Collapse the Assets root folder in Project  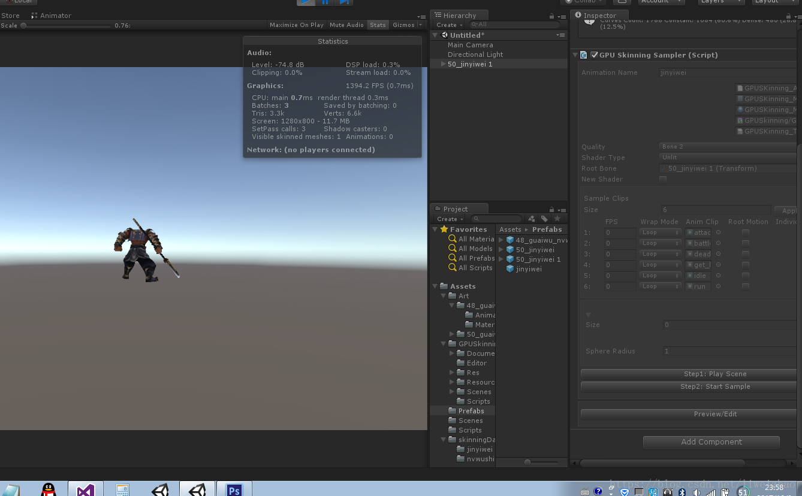pos(435,286)
